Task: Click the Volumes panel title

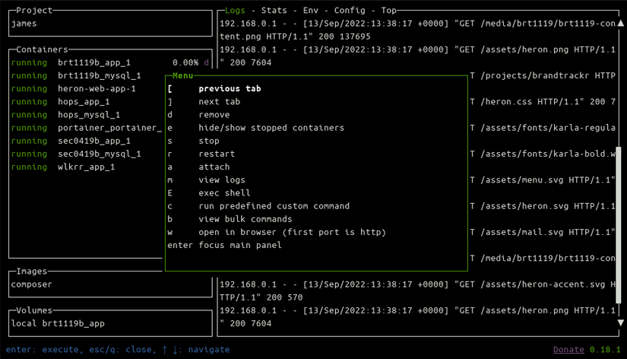Action: [34, 310]
